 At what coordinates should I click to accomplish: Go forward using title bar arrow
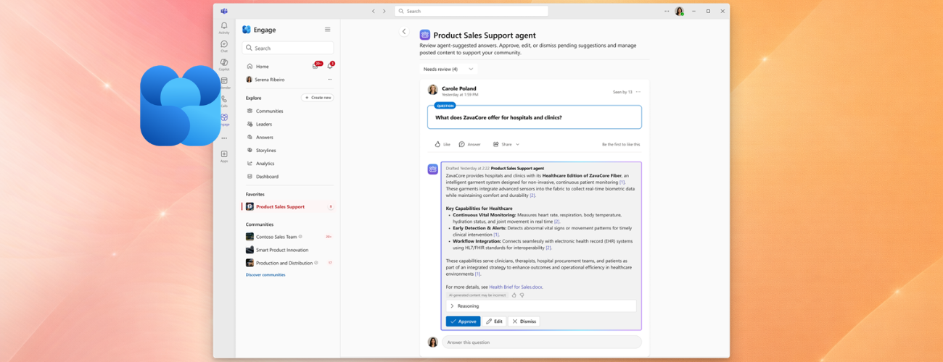(384, 11)
